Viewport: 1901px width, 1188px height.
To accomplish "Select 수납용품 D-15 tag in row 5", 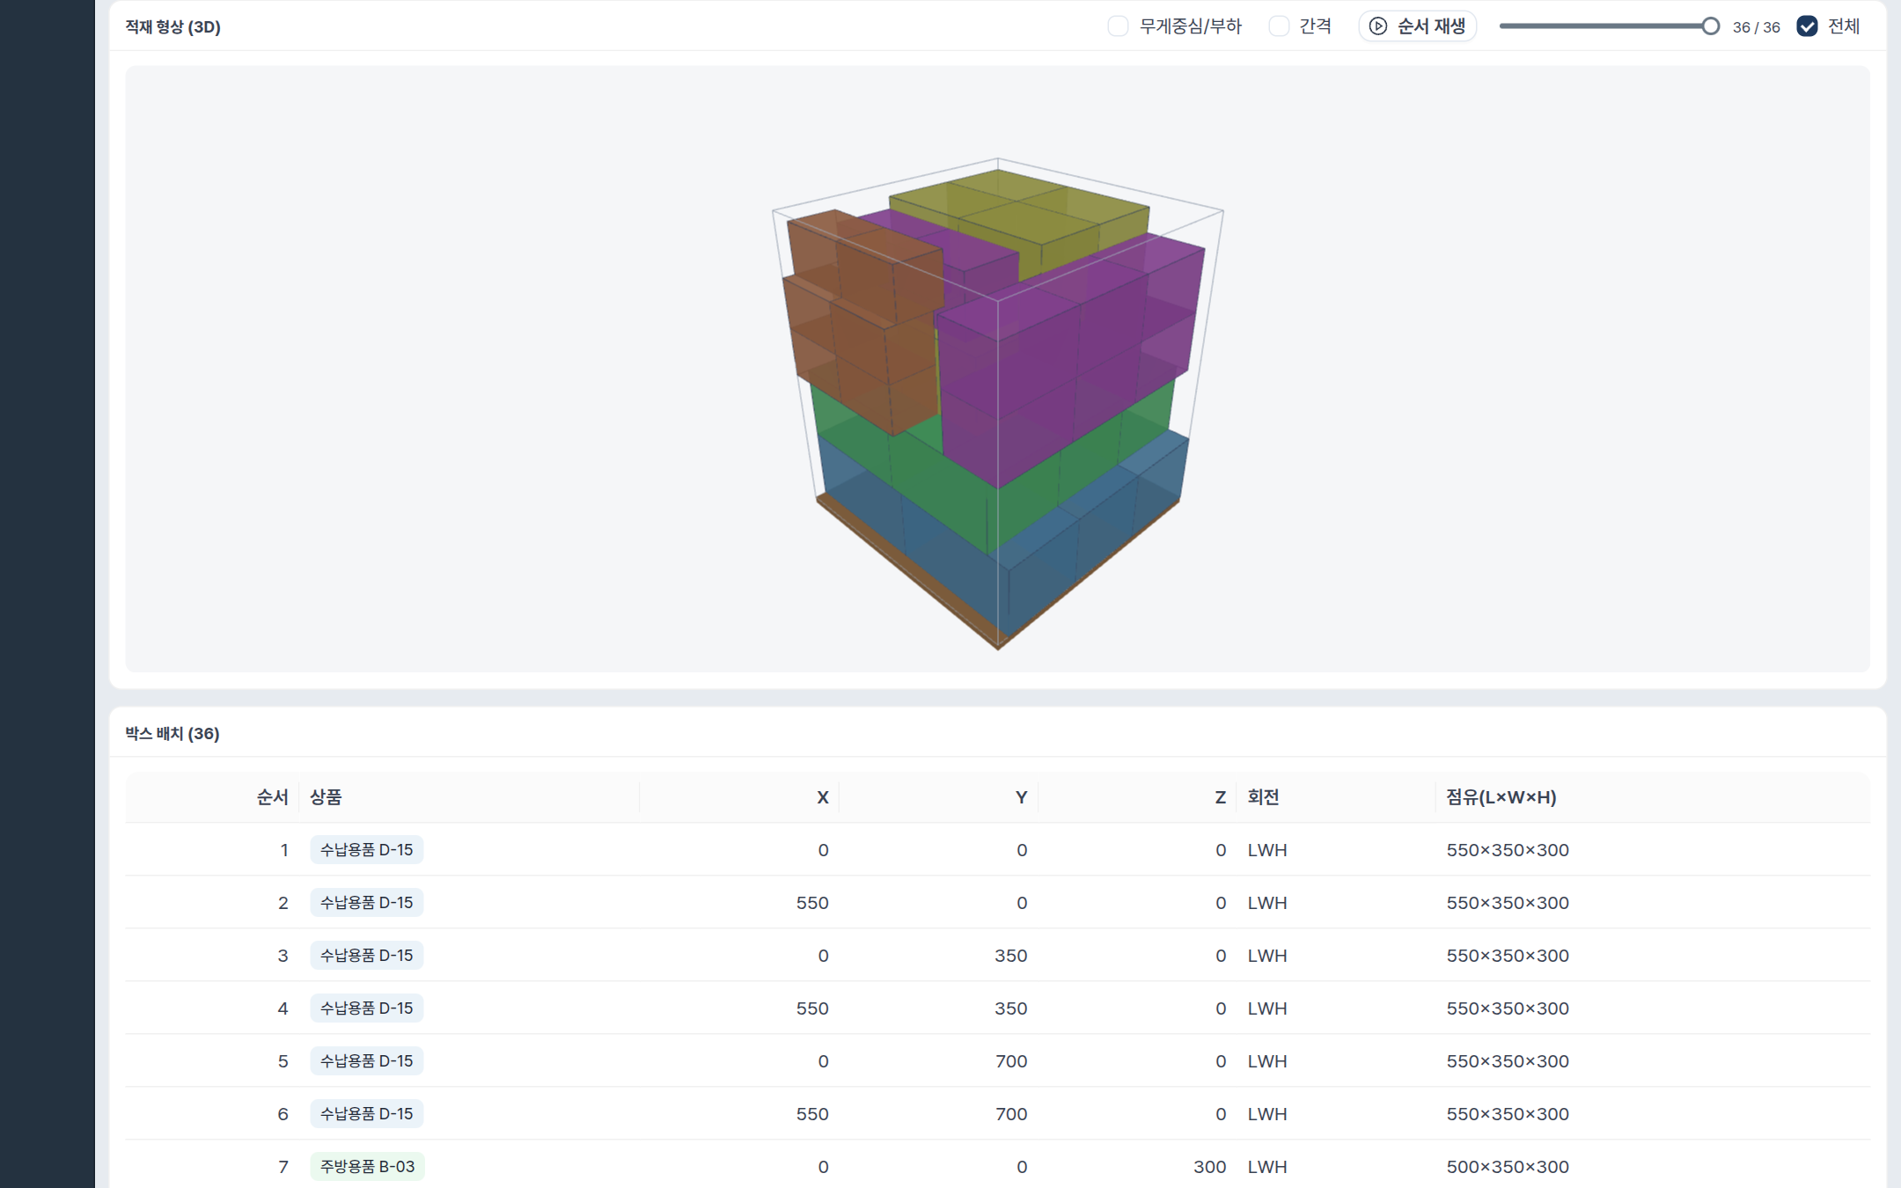I will click(366, 1061).
